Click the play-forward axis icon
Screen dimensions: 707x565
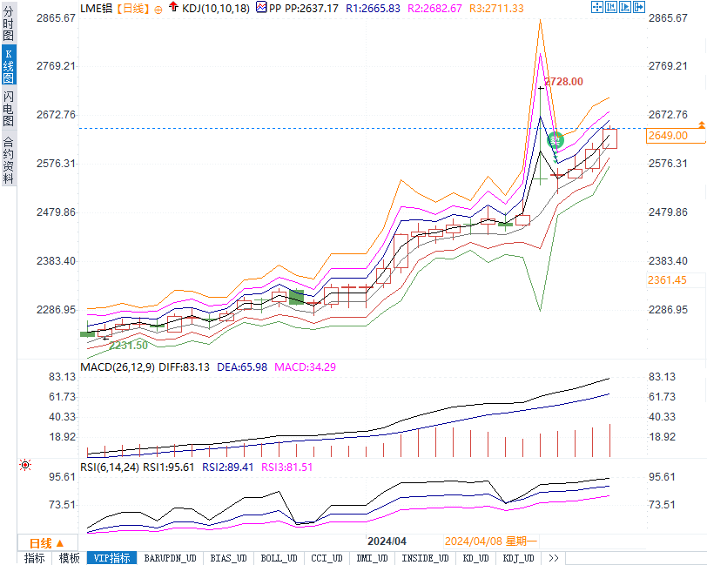click(x=625, y=7)
